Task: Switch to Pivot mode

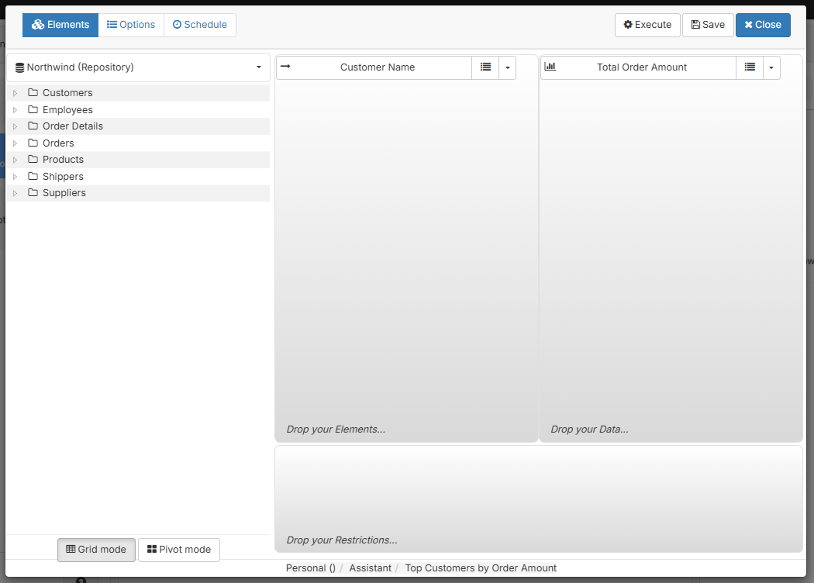Action: (x=179, y=550)
